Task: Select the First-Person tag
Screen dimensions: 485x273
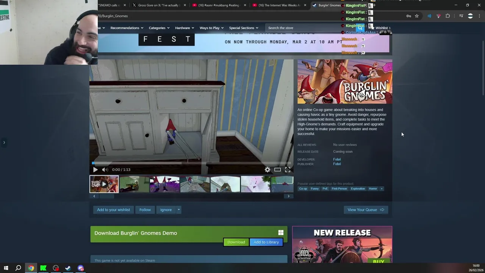Action: (x=339, y=188)
